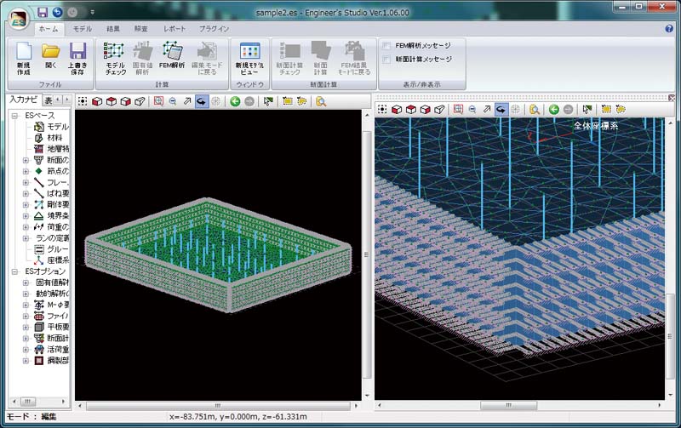Expand the 固有値解析 tree item

pyautogui.click(x=26, y=282)
